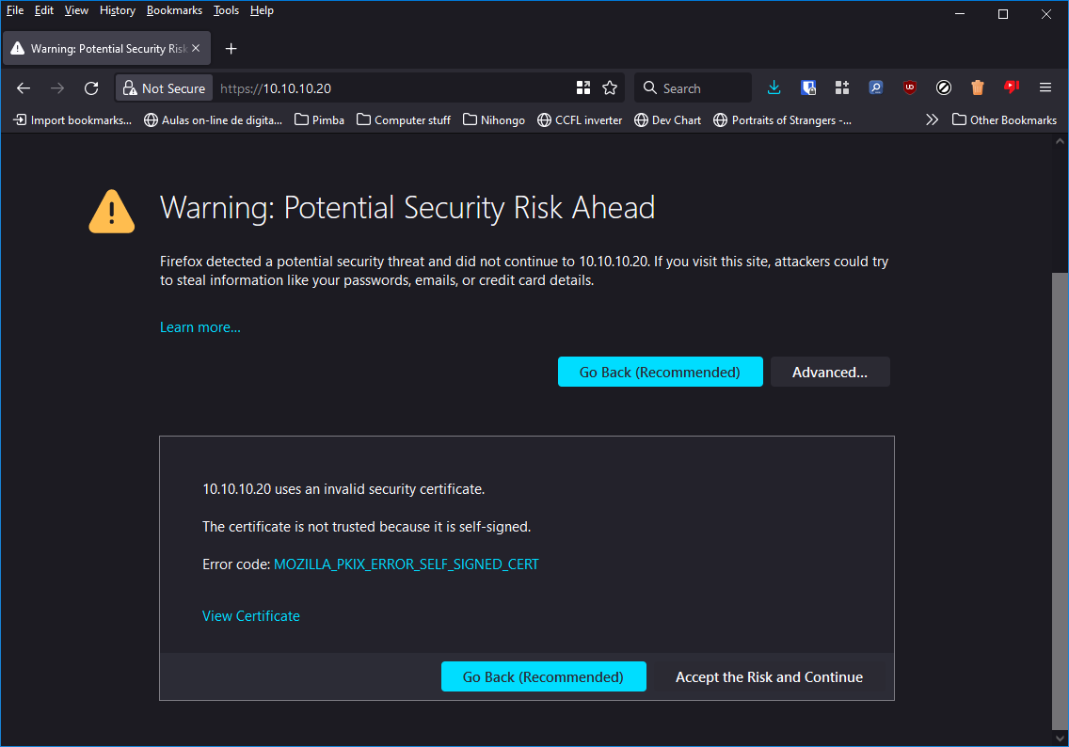
Task: Open the application hamburger menu
Action: 1045,87
